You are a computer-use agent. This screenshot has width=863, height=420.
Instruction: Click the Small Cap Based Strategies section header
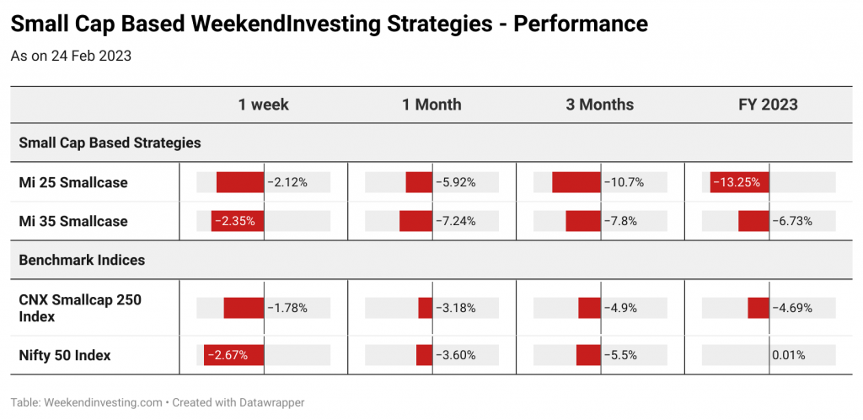coord(110,143)
